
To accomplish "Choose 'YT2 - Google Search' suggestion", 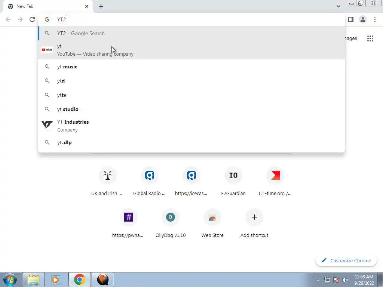I will coord(191,33).
